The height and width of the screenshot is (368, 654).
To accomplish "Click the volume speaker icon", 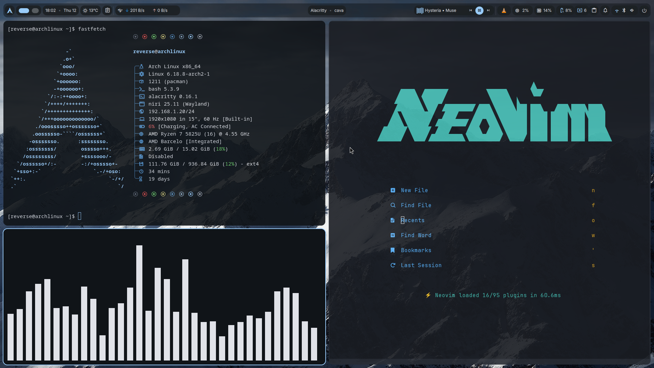I will pos(632,11).
